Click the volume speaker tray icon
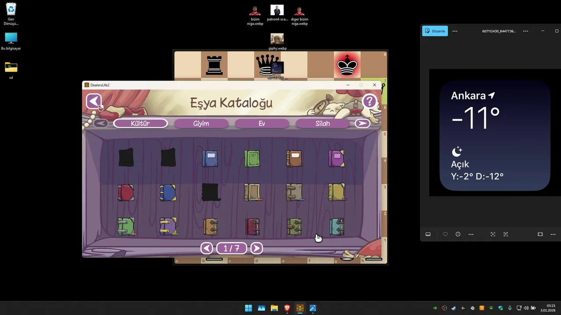Image resolution: width=561 pixels, height=315 pixels. coord(526,308)
